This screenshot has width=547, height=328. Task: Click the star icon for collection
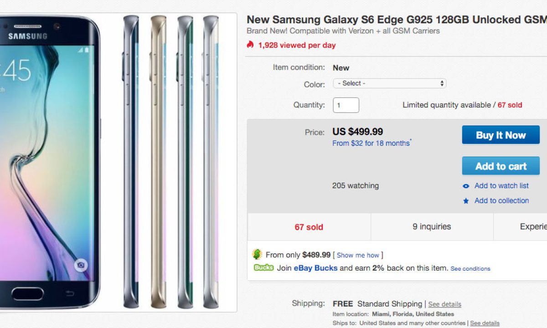click(466, 201)
